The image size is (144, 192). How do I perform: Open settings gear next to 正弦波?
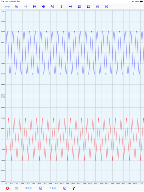click(40, 188)
